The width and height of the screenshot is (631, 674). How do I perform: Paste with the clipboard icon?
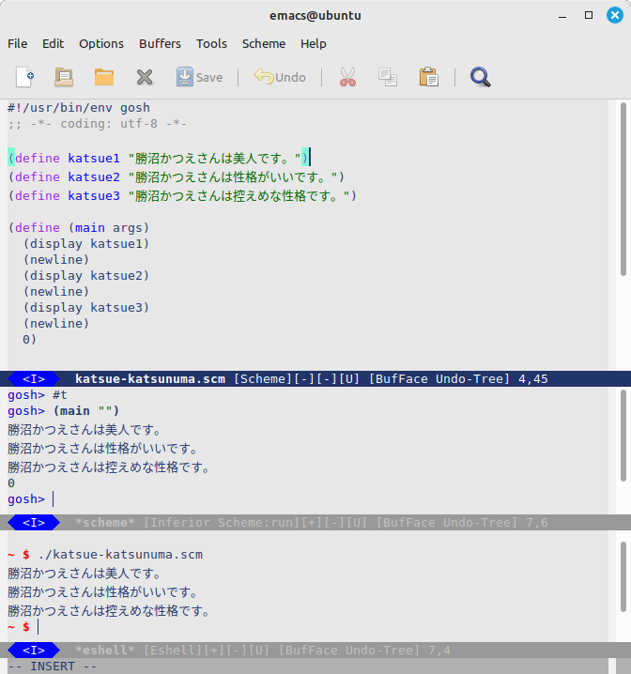coord(428,77)
